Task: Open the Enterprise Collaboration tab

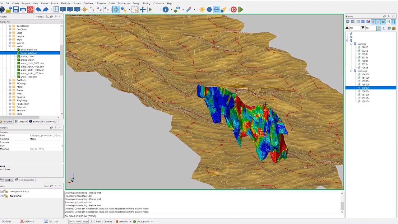Action: click(x=43, y=122)
